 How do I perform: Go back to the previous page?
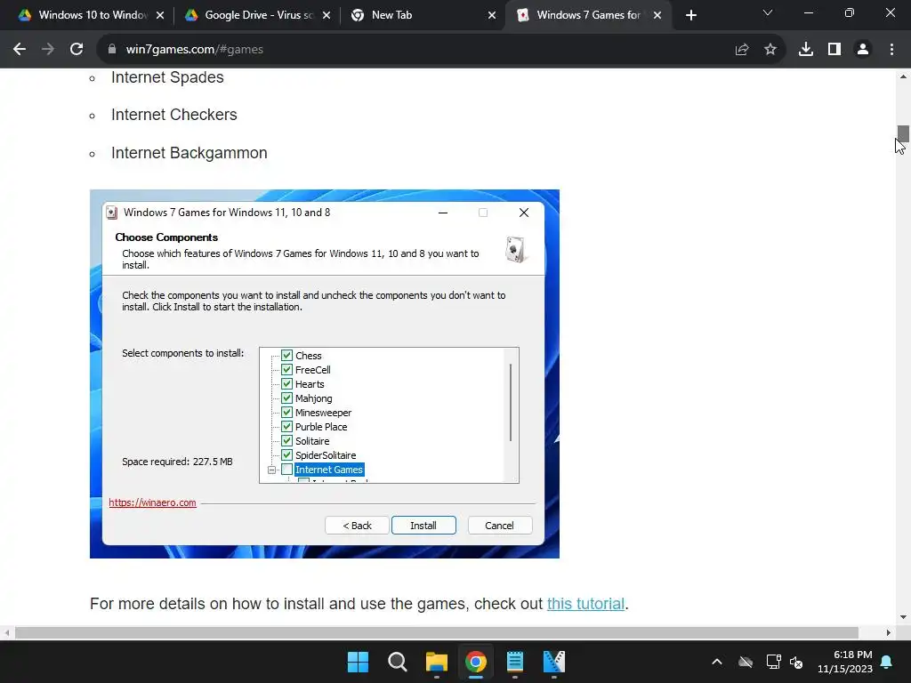coord(20,50)
